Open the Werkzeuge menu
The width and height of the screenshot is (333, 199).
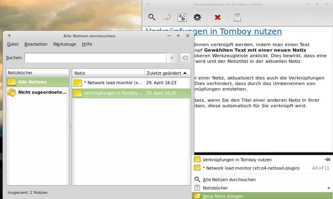[x=65, y=44]
